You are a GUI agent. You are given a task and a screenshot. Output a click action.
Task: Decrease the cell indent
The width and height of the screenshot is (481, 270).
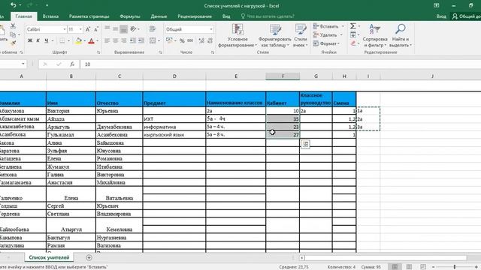tap(132, 40)
